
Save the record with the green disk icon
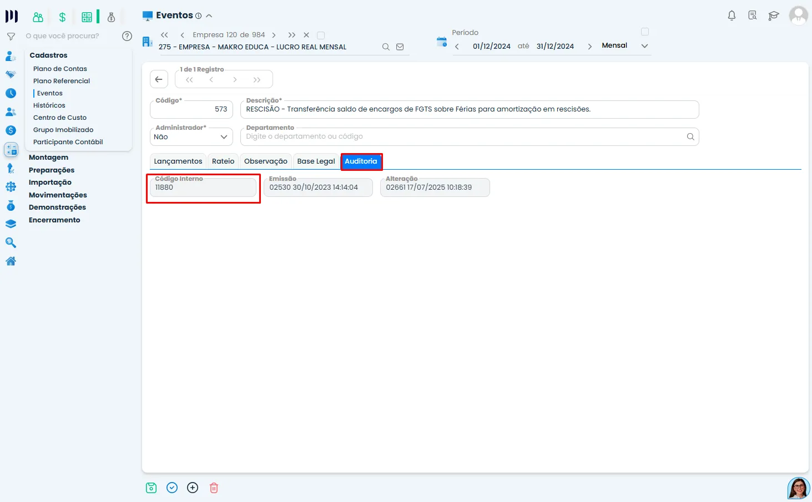pyautogui.click(x=151, y=488)
